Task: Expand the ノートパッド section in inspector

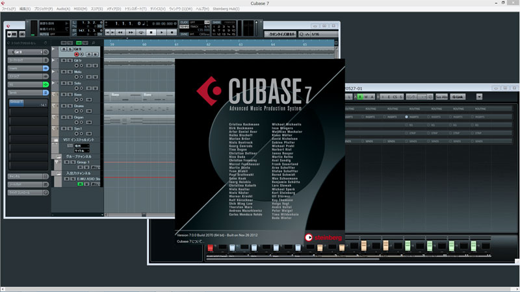Action: [25, 184]
